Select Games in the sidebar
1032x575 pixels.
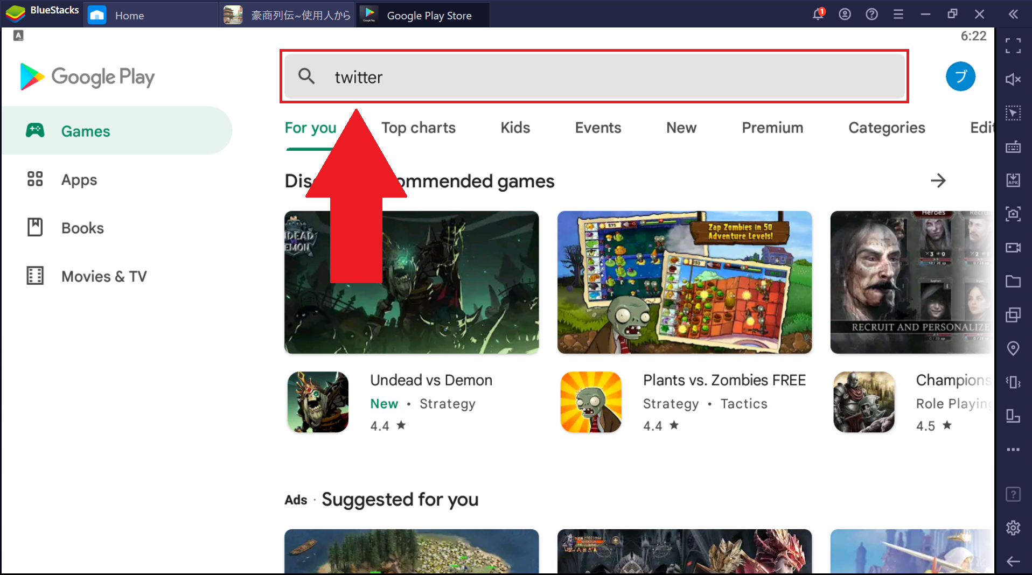[x=117, y=131]
